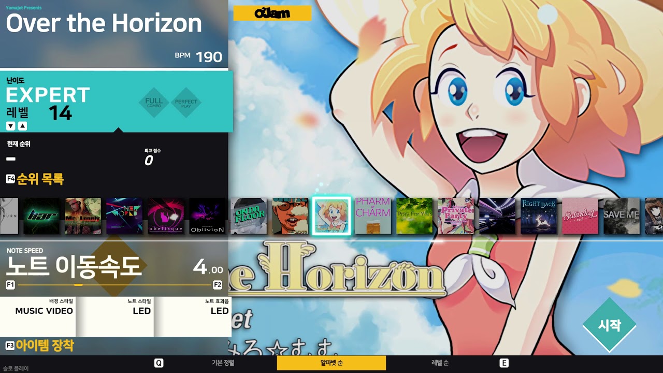The height and width of the screenshot is (373, 663).
Task: Pick the Obelisque song cover
Action: (x=166, y=216)
